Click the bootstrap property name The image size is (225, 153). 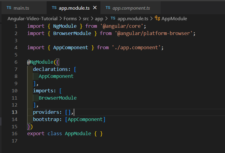coord(46,119)
